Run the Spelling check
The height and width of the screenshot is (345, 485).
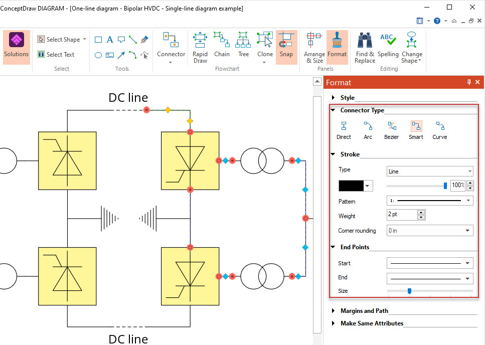pyautogui.click(x=388, y=45)
